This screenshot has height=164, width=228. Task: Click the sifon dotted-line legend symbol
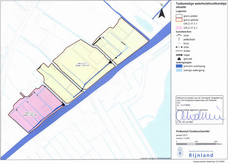click(x=179, y=47)
